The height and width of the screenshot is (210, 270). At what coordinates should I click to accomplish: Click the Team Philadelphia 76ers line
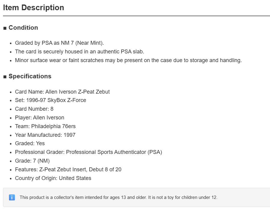coord(45,126)
